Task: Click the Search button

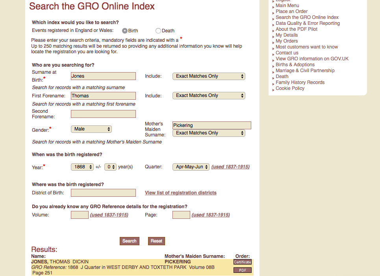Action: pyautogui.click(x=129, y=241)
